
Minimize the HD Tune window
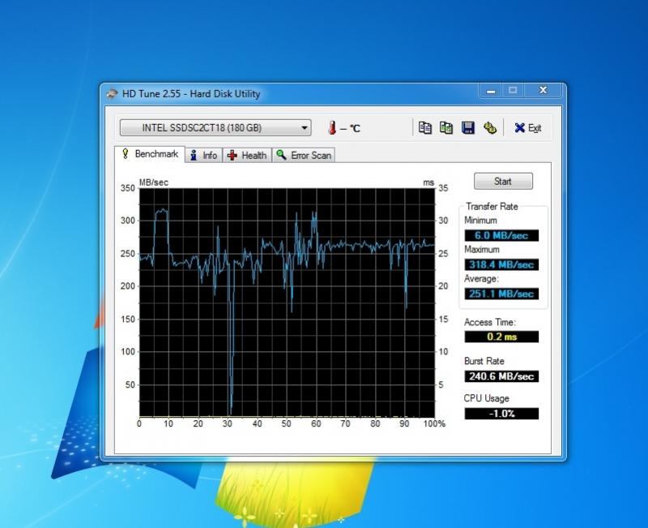tap(491, 91)
